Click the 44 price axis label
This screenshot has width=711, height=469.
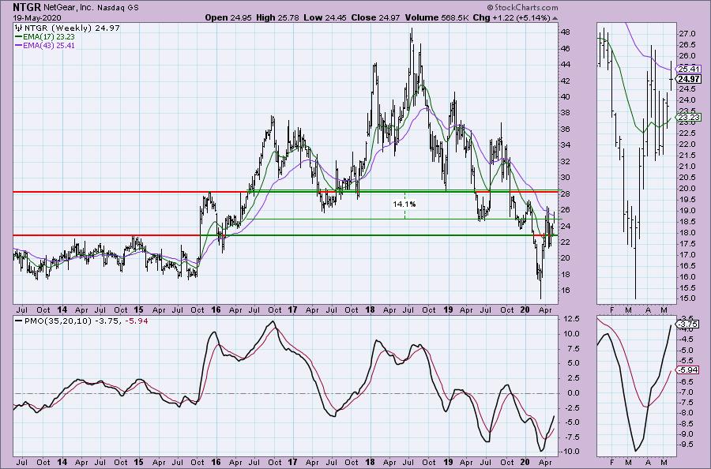point(565,64)
